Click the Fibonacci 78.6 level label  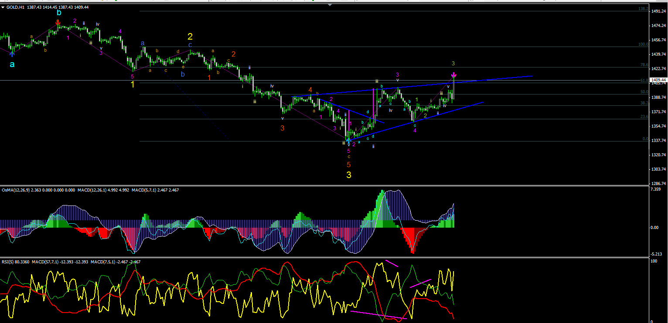tap(645, 65)
